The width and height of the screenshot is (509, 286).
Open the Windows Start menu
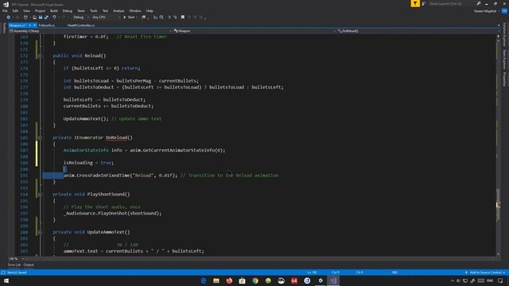(x=6, y=280)
